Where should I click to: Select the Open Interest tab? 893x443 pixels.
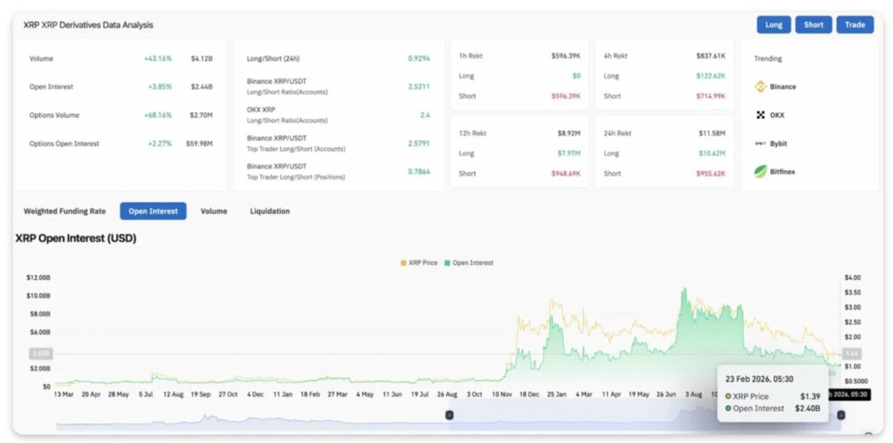(153, 211)
